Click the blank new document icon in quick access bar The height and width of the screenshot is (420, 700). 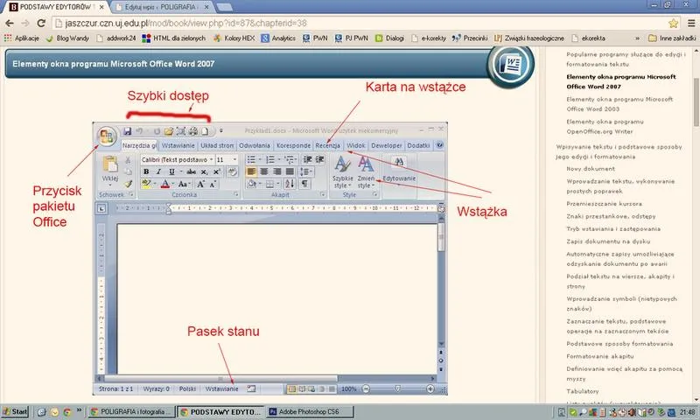coord(205,131)
